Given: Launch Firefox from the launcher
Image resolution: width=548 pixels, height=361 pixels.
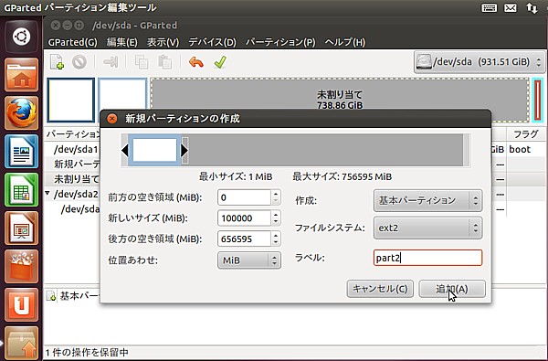Looking at the screenshot, I should pyautogui.click(x=22, y=113).
